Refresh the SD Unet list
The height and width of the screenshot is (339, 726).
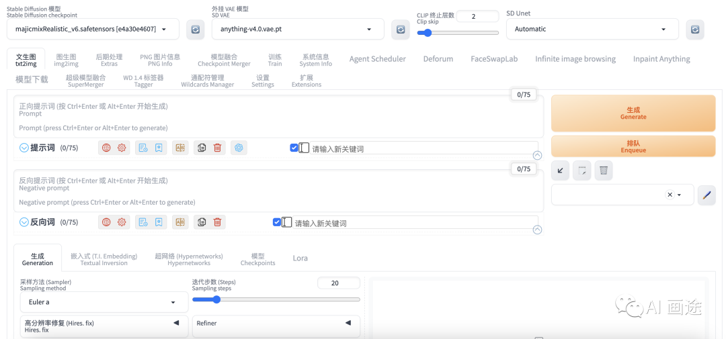[x=695, y=29]
